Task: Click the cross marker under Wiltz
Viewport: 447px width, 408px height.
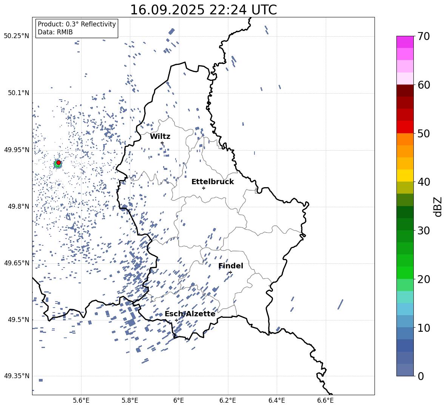Action: click(162, 143)
